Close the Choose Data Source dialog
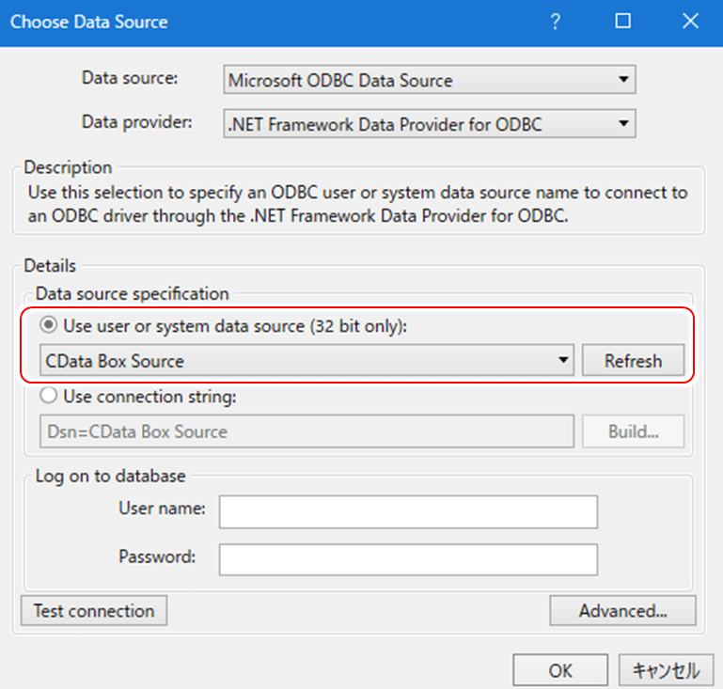 (x=691, y=21)
